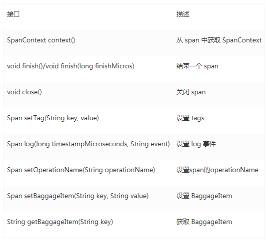Click the 描述 column header
268x241 pixels.
tap(183, 14)
